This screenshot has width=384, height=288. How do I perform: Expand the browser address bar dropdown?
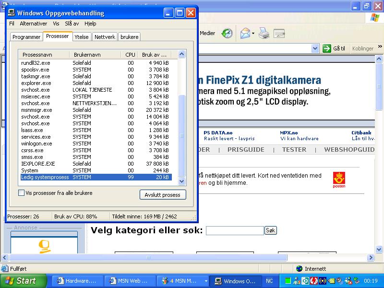point(315,48)
